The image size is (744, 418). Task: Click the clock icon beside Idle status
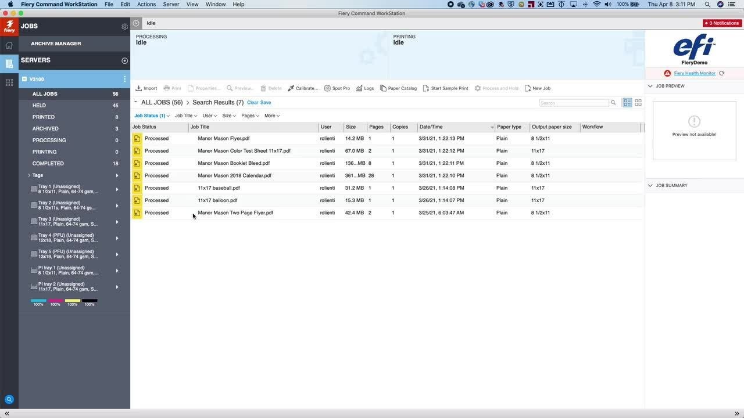[x=136, y=23]
